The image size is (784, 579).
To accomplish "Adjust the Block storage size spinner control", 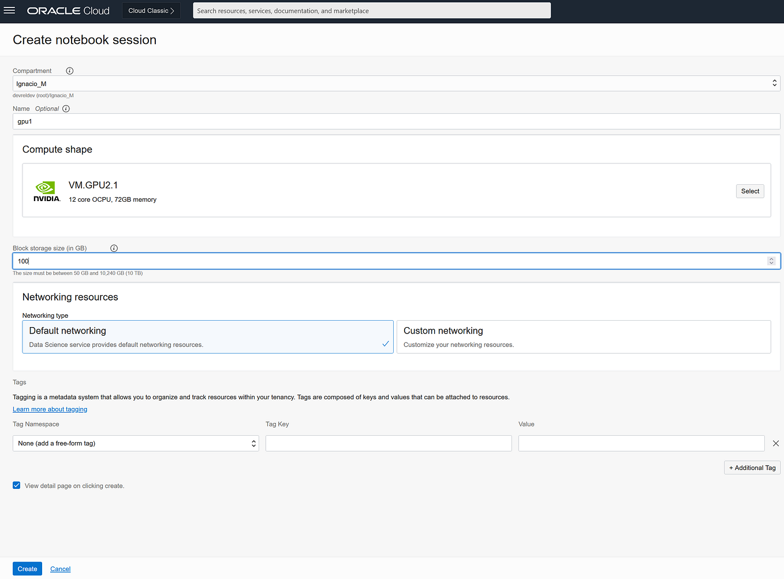I will (771, 261).
